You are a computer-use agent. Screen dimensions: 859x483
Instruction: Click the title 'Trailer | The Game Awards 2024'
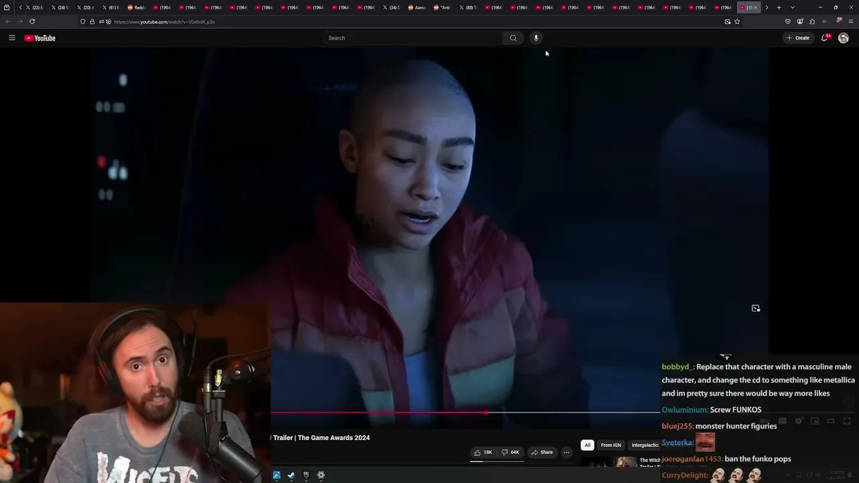(321, 437)
